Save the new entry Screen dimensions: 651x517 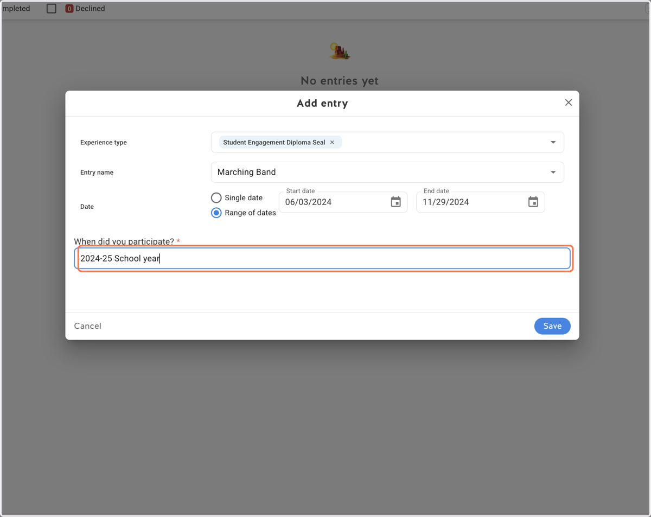552,326
